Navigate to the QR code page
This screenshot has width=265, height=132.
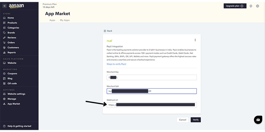pyautogui.click(x=12, y=84)
